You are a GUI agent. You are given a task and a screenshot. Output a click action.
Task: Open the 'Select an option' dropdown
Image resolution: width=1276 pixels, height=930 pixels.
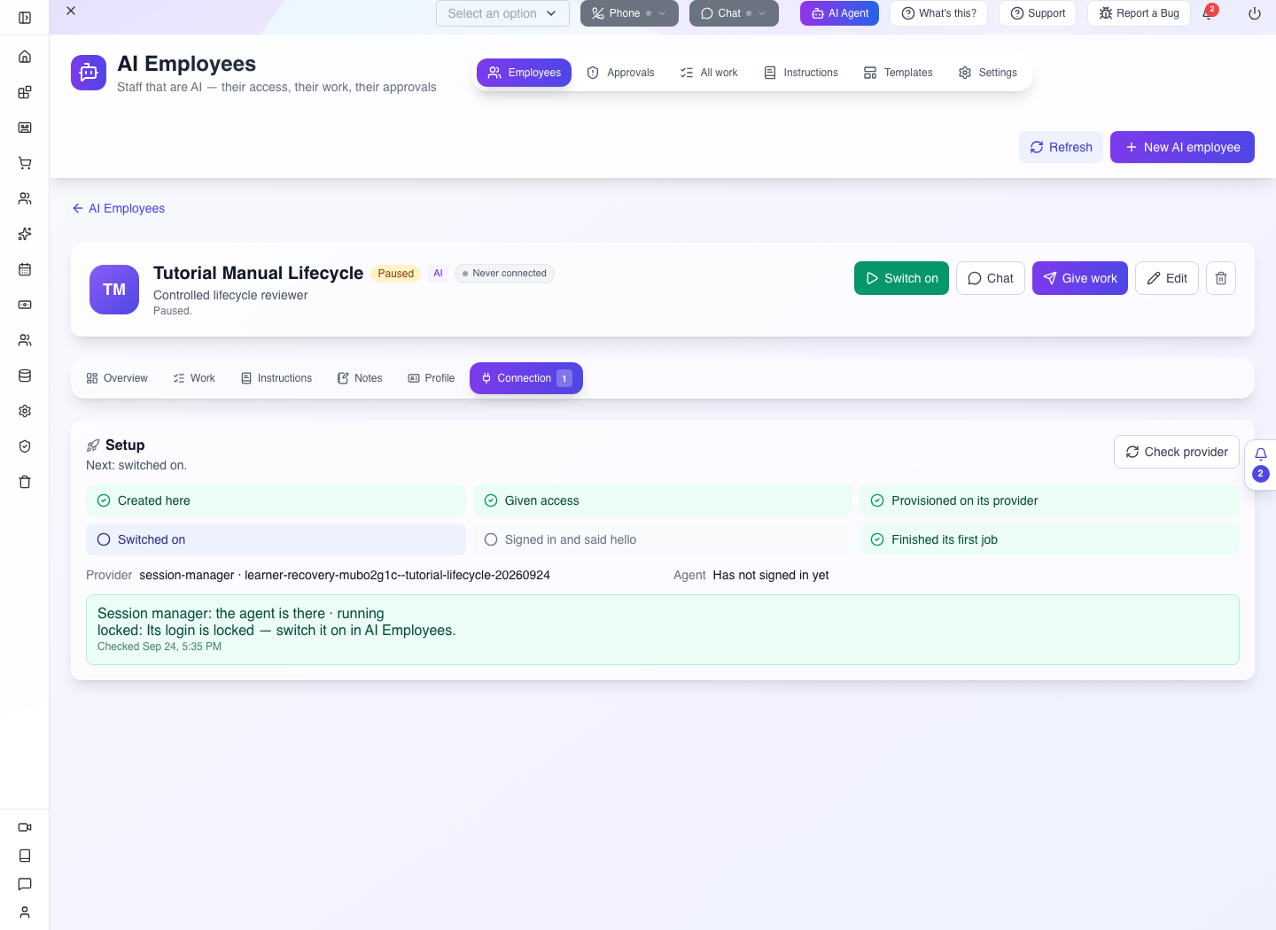coord(502,13)
